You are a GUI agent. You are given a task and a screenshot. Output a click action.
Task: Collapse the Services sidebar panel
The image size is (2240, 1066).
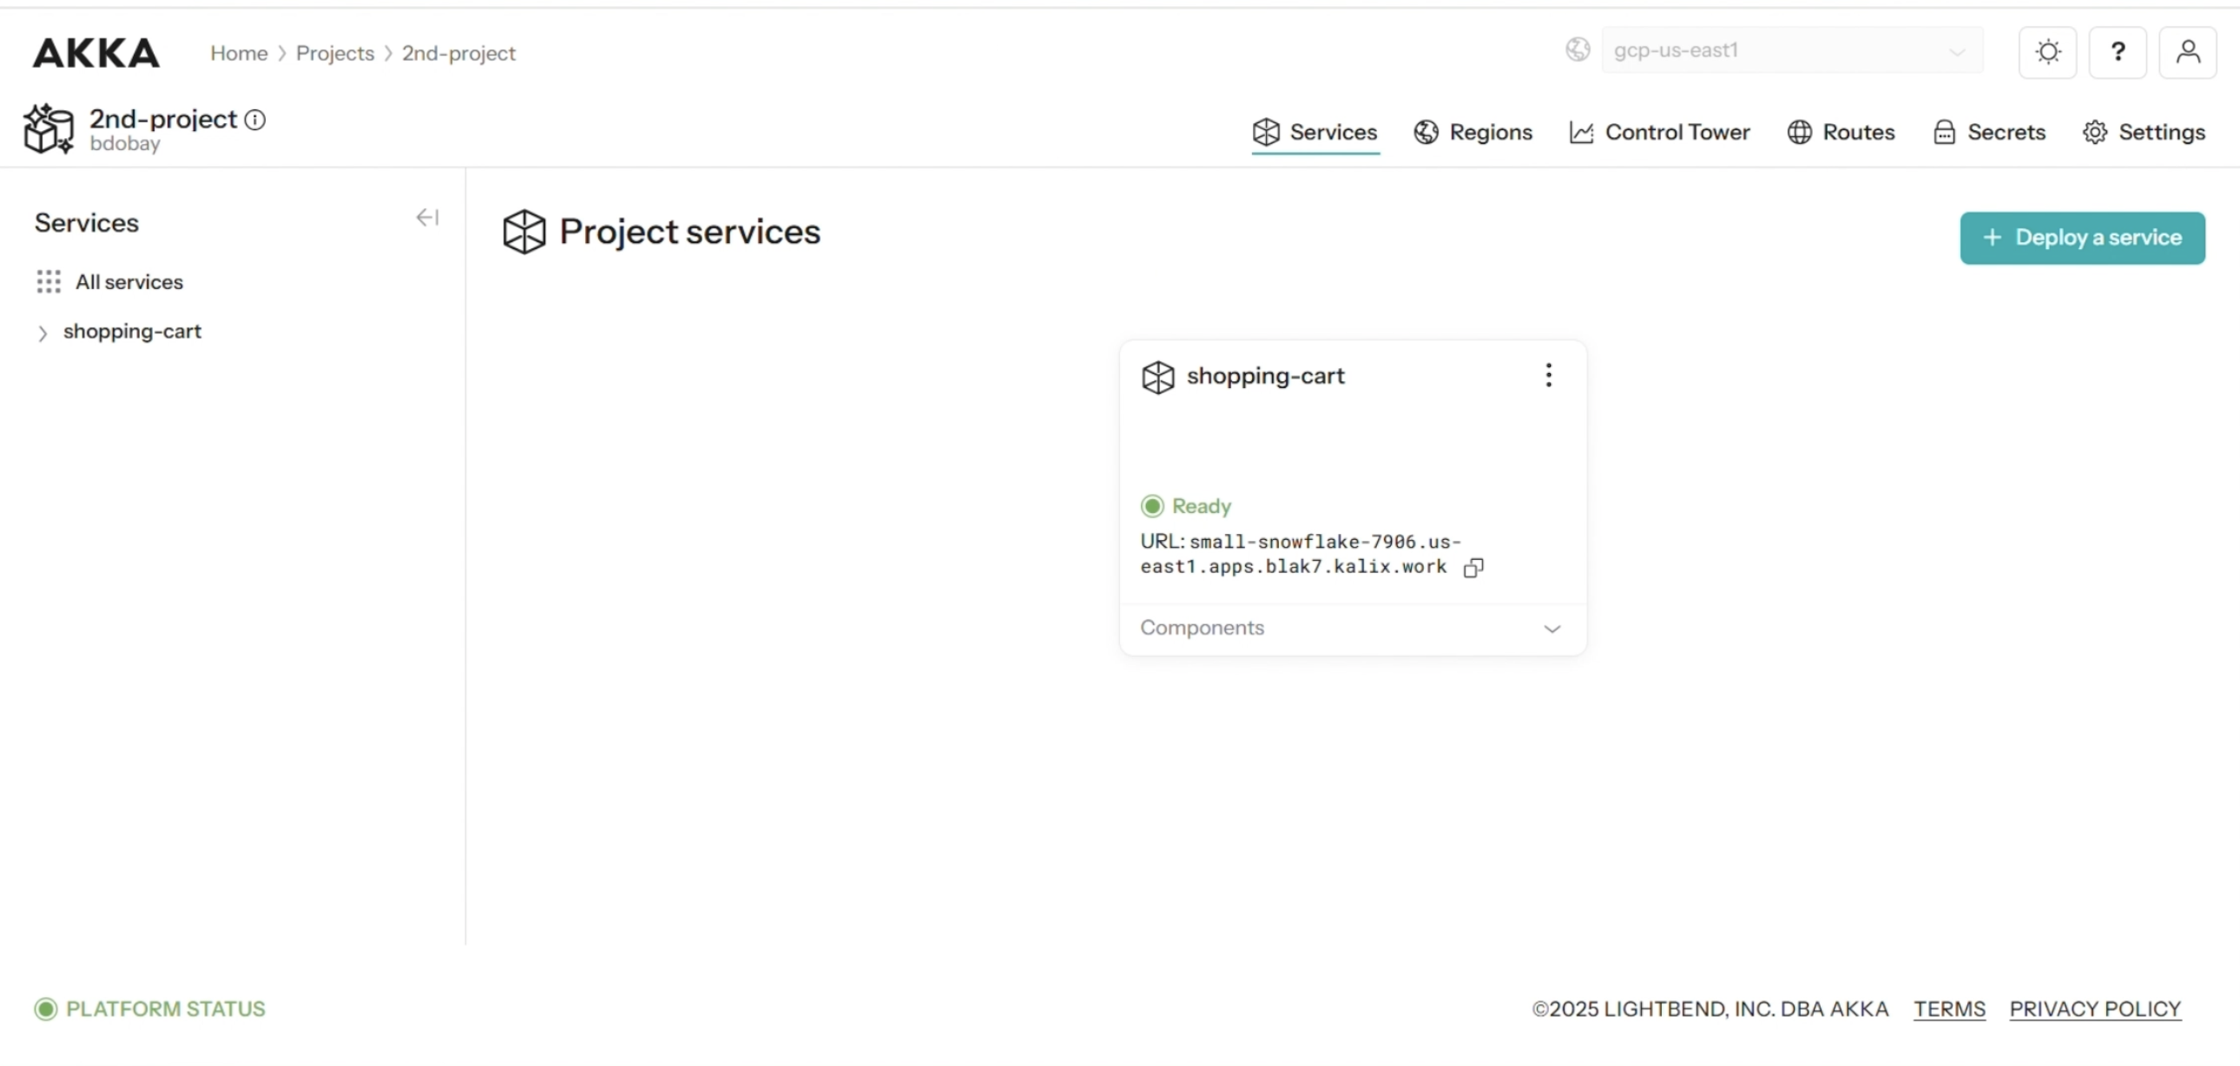(x=427, y=217)
